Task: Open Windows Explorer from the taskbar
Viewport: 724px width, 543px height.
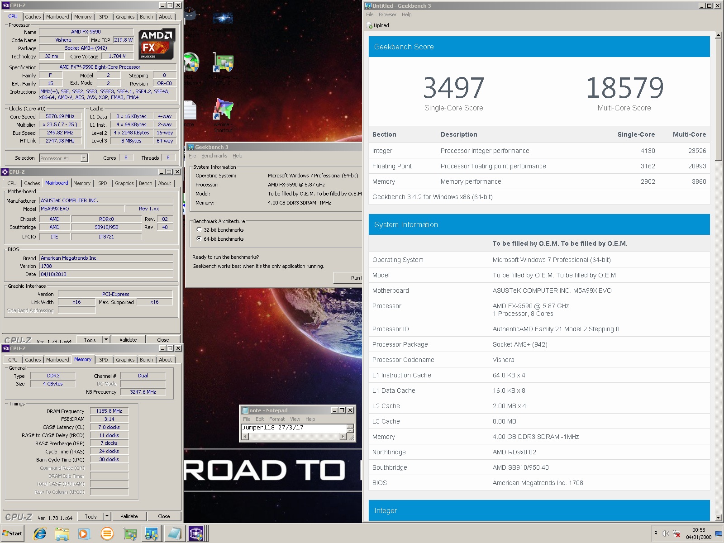Action: point(62,534)
